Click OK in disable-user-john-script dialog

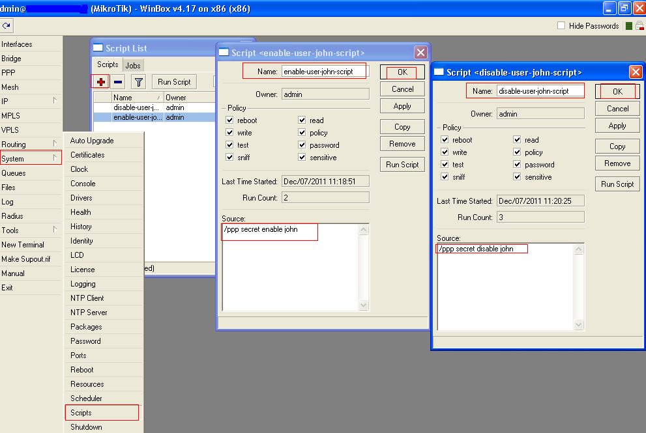[617, 91]
